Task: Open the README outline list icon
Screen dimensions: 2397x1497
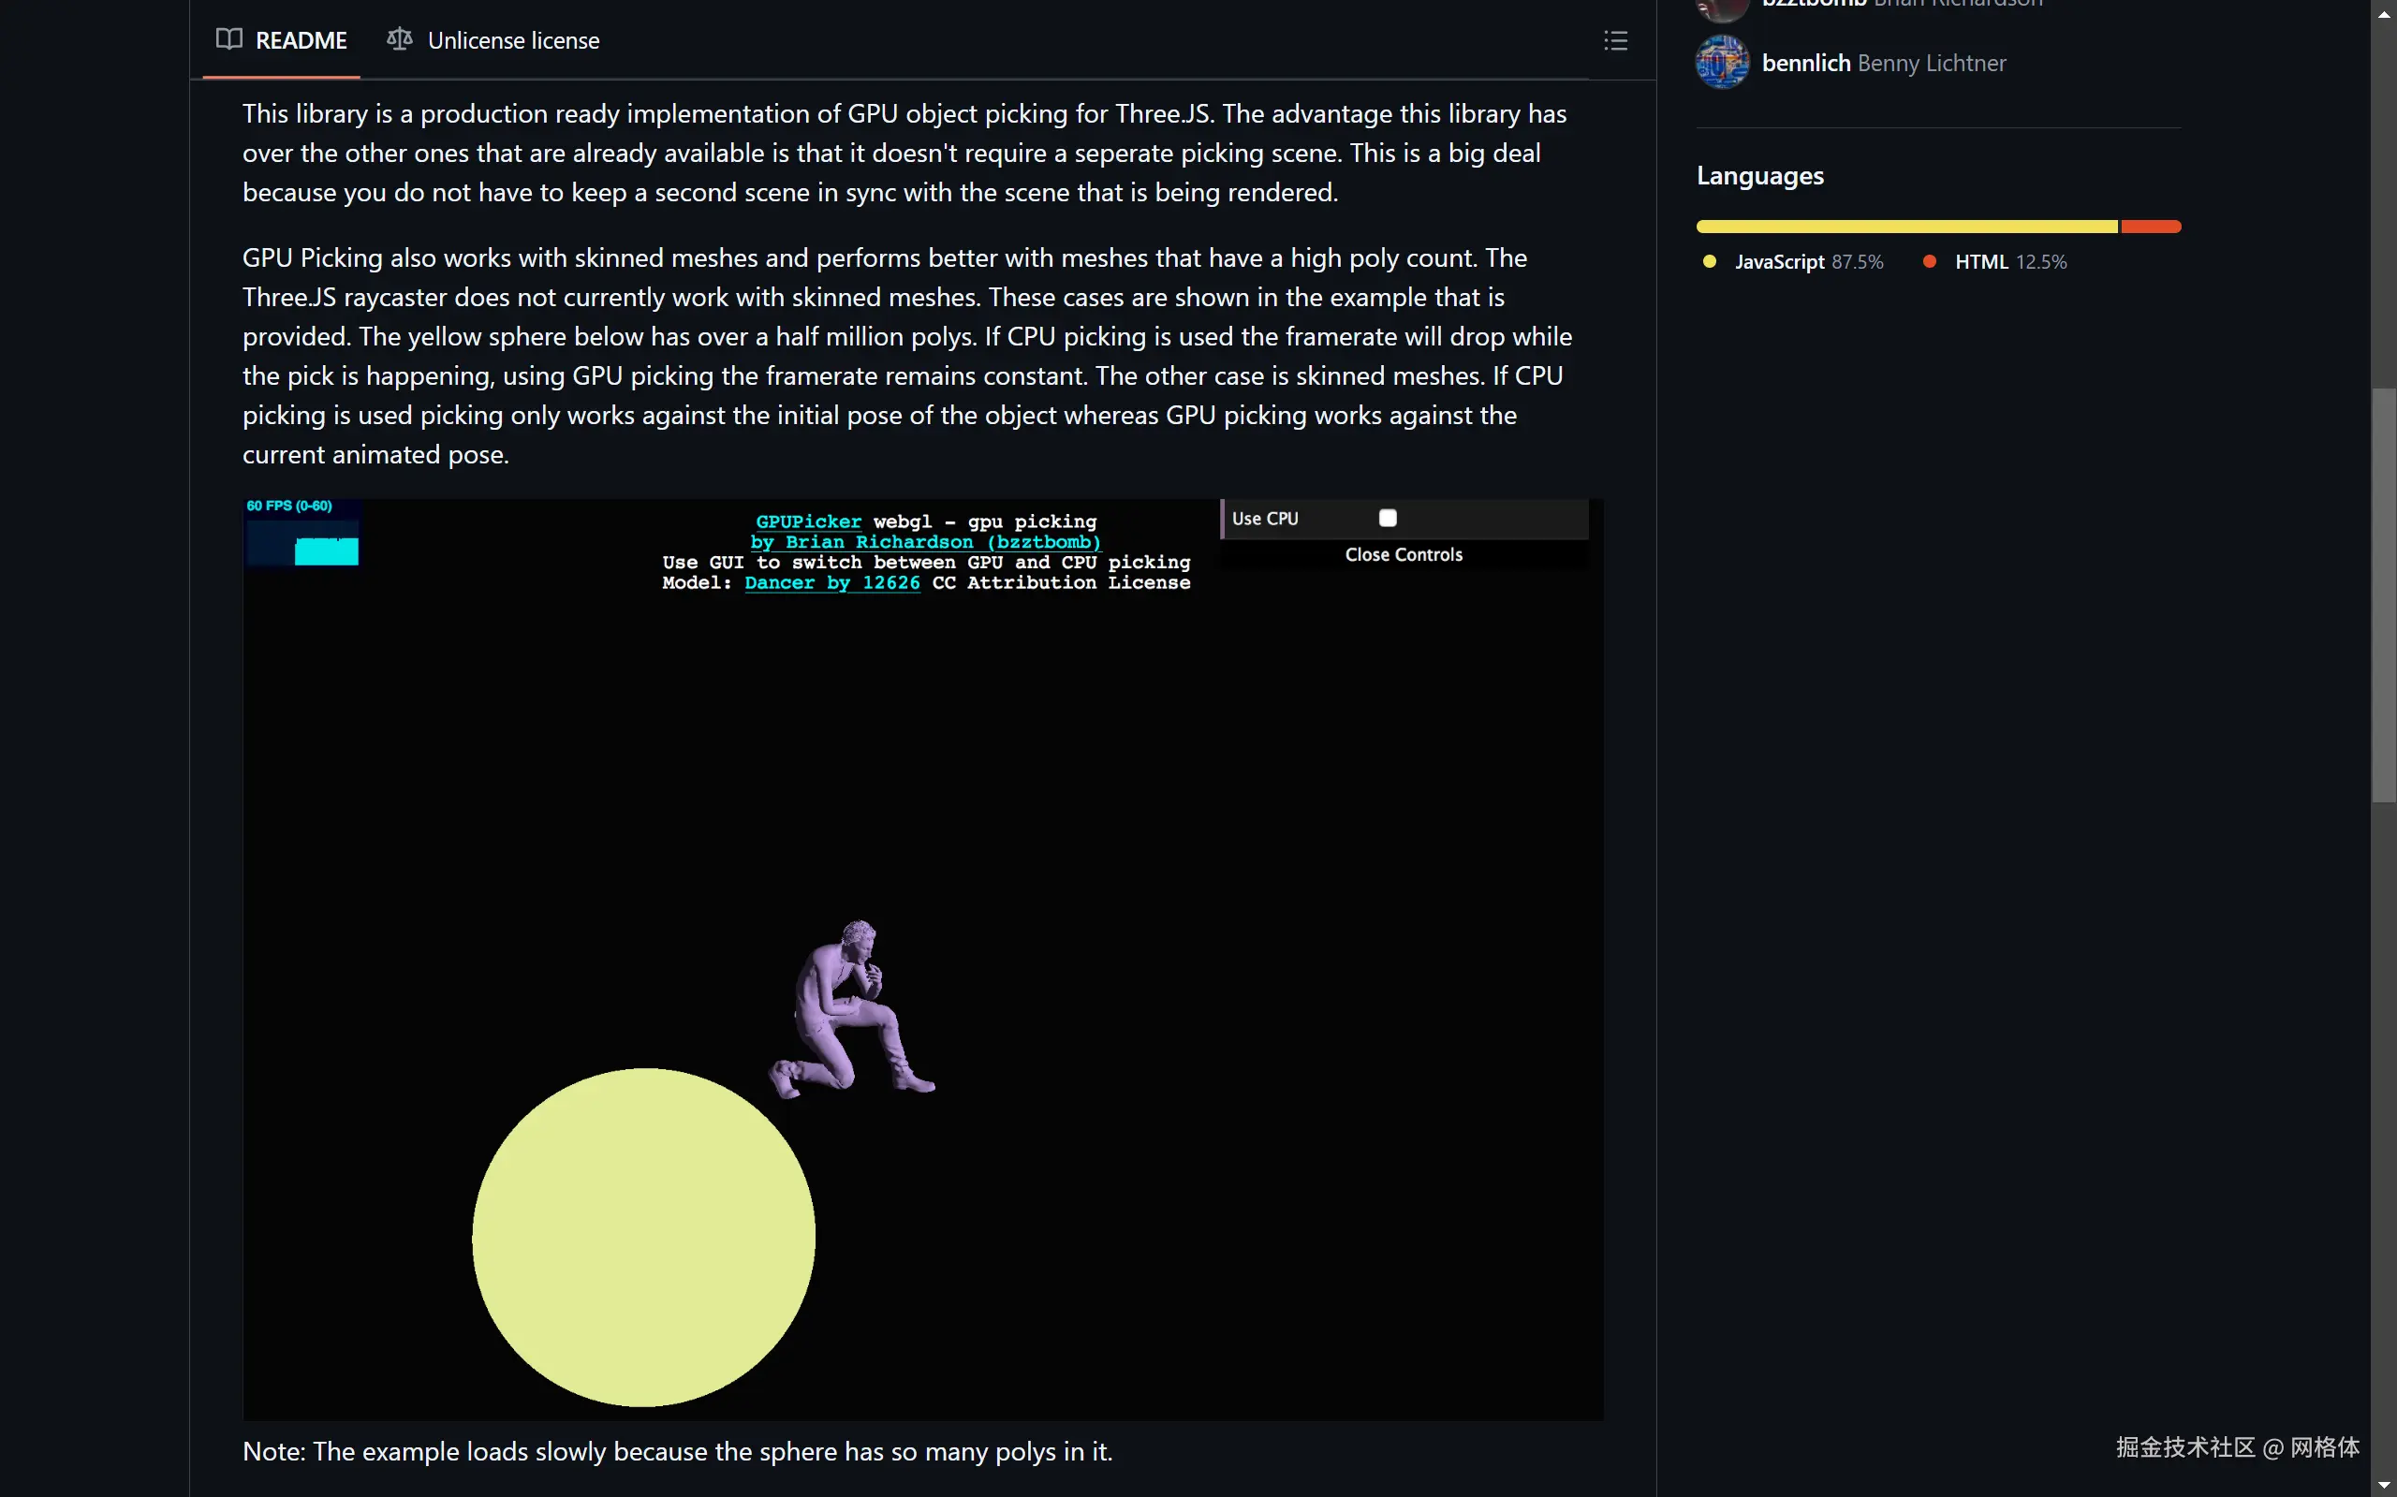Action: 1615,39
